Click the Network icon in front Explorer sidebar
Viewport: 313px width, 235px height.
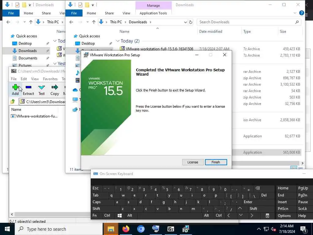(75, 110)
